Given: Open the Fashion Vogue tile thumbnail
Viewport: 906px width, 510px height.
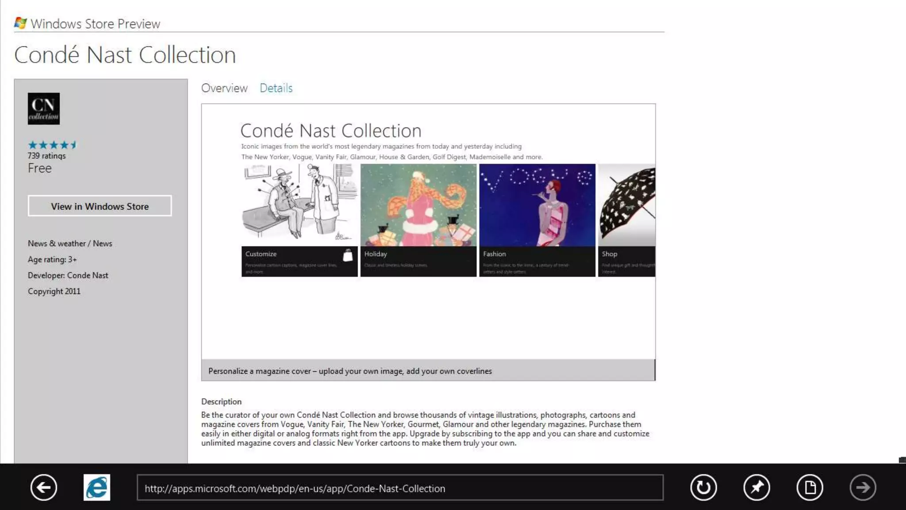Looking at the screenshot, I should (537, 205).
